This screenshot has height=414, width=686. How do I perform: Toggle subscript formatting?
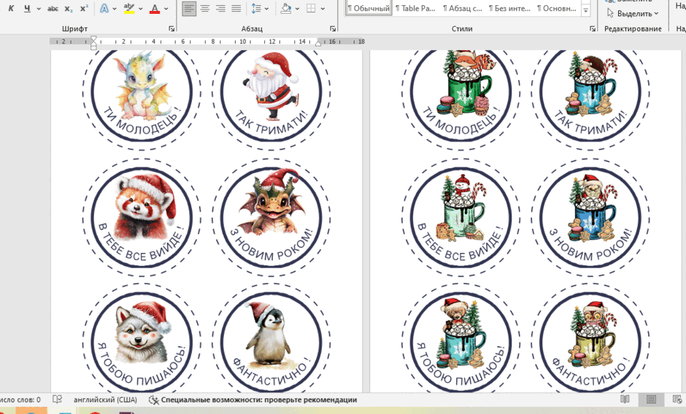tap(69, 8)
